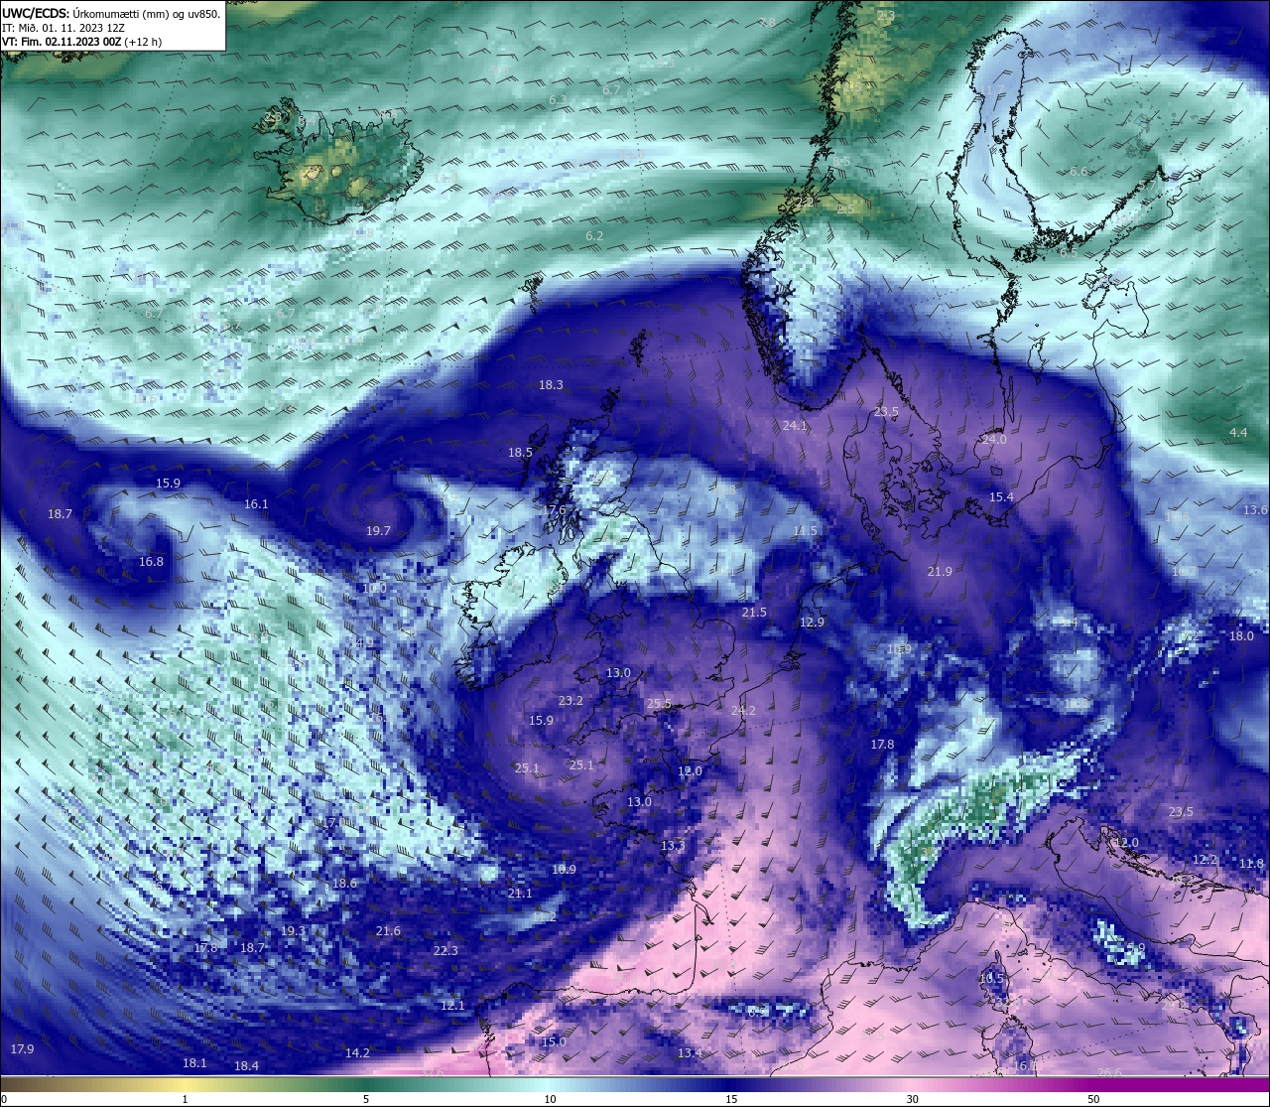The height and width of the screenshot is (1107, 1270).
Task: Select the 'IT: Mið. 01. 11. 2023 12Z' line
Action: tap(63, 28)
